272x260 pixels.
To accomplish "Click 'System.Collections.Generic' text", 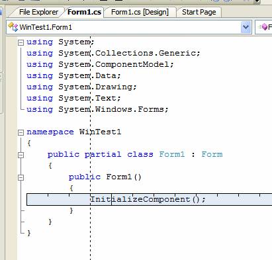I will (127, 53).
